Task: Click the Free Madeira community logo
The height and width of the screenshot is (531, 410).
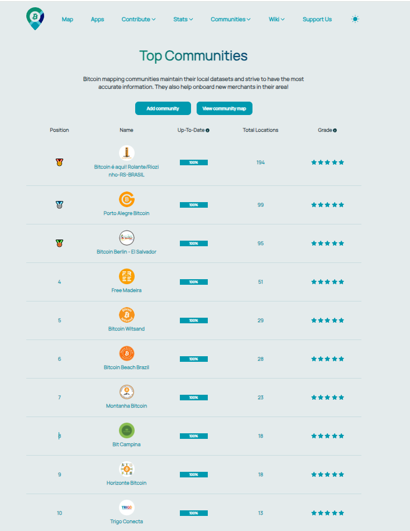Action: (x=127, y=276)
